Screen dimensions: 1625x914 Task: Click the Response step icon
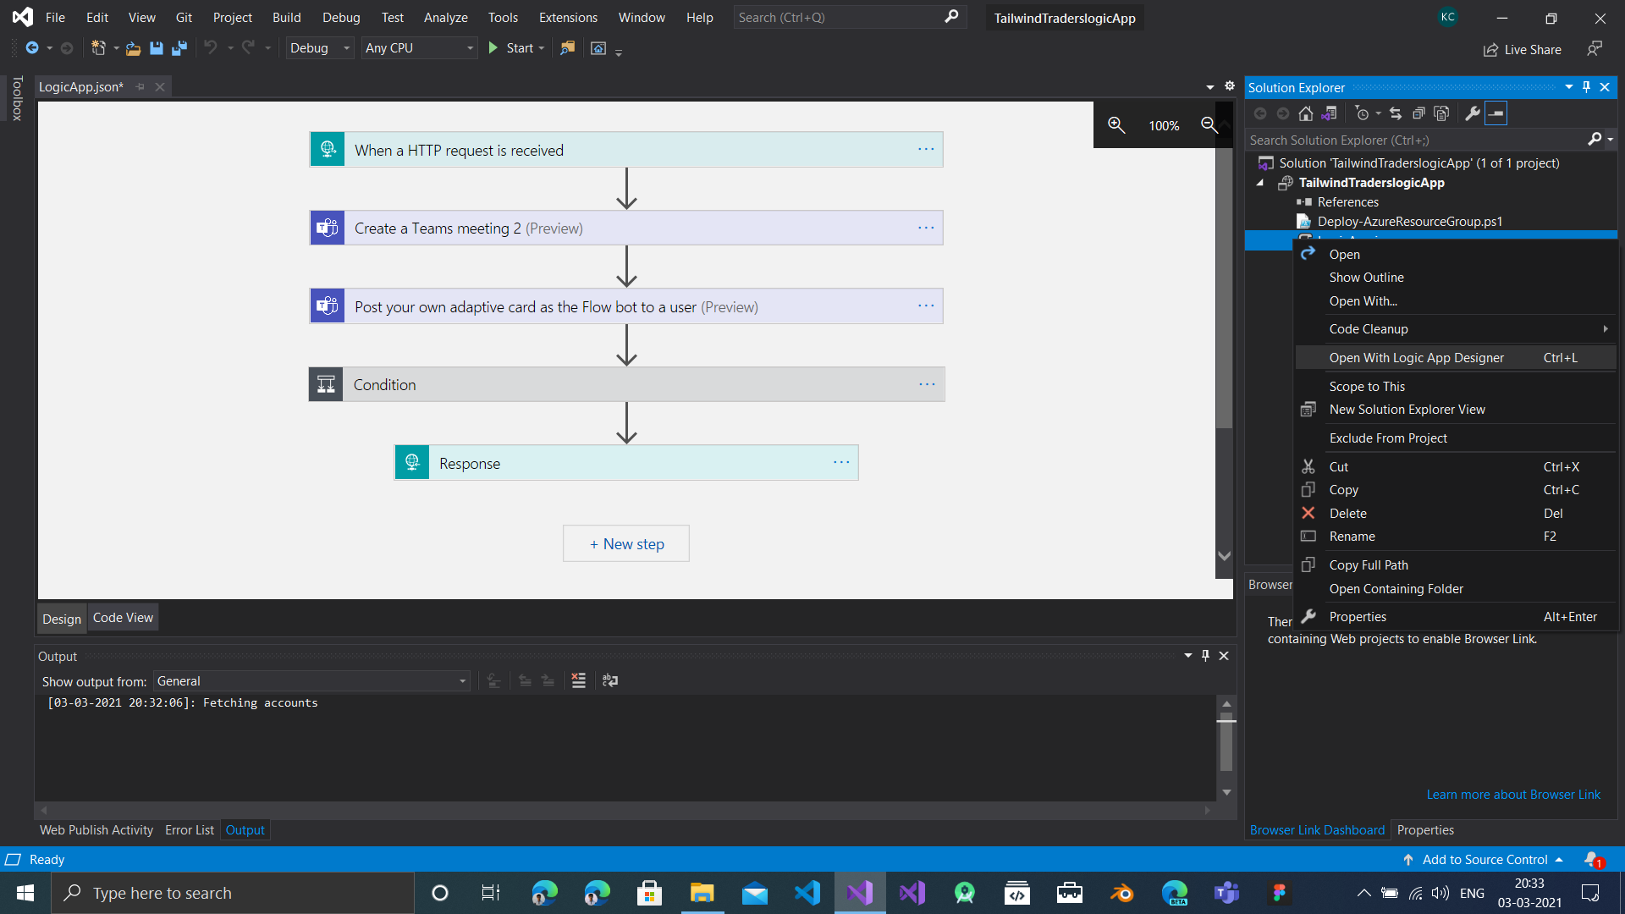point(412,463)
